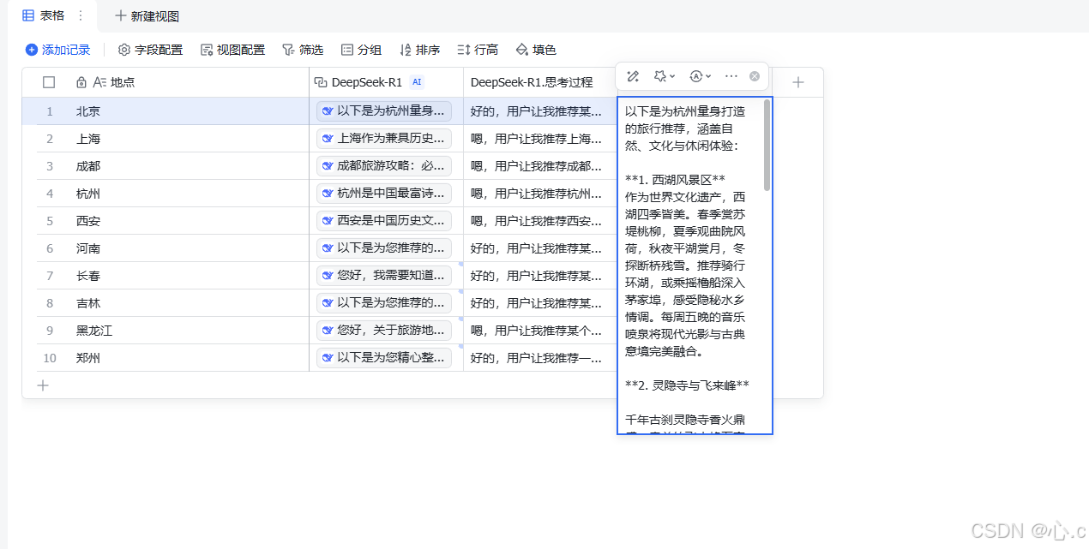Open the circled-A translate dropdown
The width and height of the screenshot is (1089, 549).
[701, 76]
